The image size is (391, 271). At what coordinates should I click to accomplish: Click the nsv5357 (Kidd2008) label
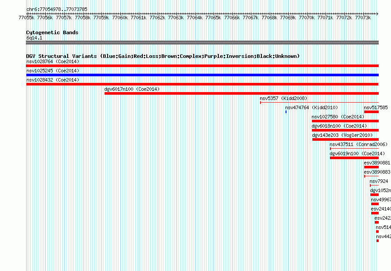tap(283, 98)
